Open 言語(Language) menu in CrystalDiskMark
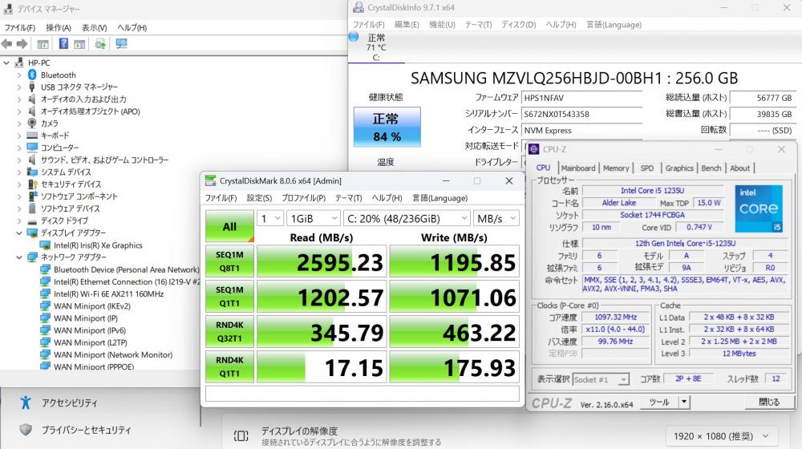The width and height of the screenshot is (802, 449). click(x=439, y=198)
